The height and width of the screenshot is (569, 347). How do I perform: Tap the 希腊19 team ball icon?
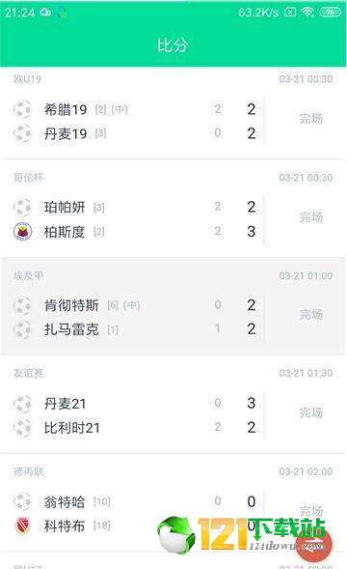[x=22, y=109]
